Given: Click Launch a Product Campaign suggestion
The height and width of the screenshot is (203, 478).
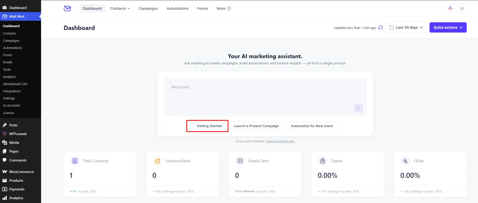Looking at the screenshot, I should (x=256, y=126).
